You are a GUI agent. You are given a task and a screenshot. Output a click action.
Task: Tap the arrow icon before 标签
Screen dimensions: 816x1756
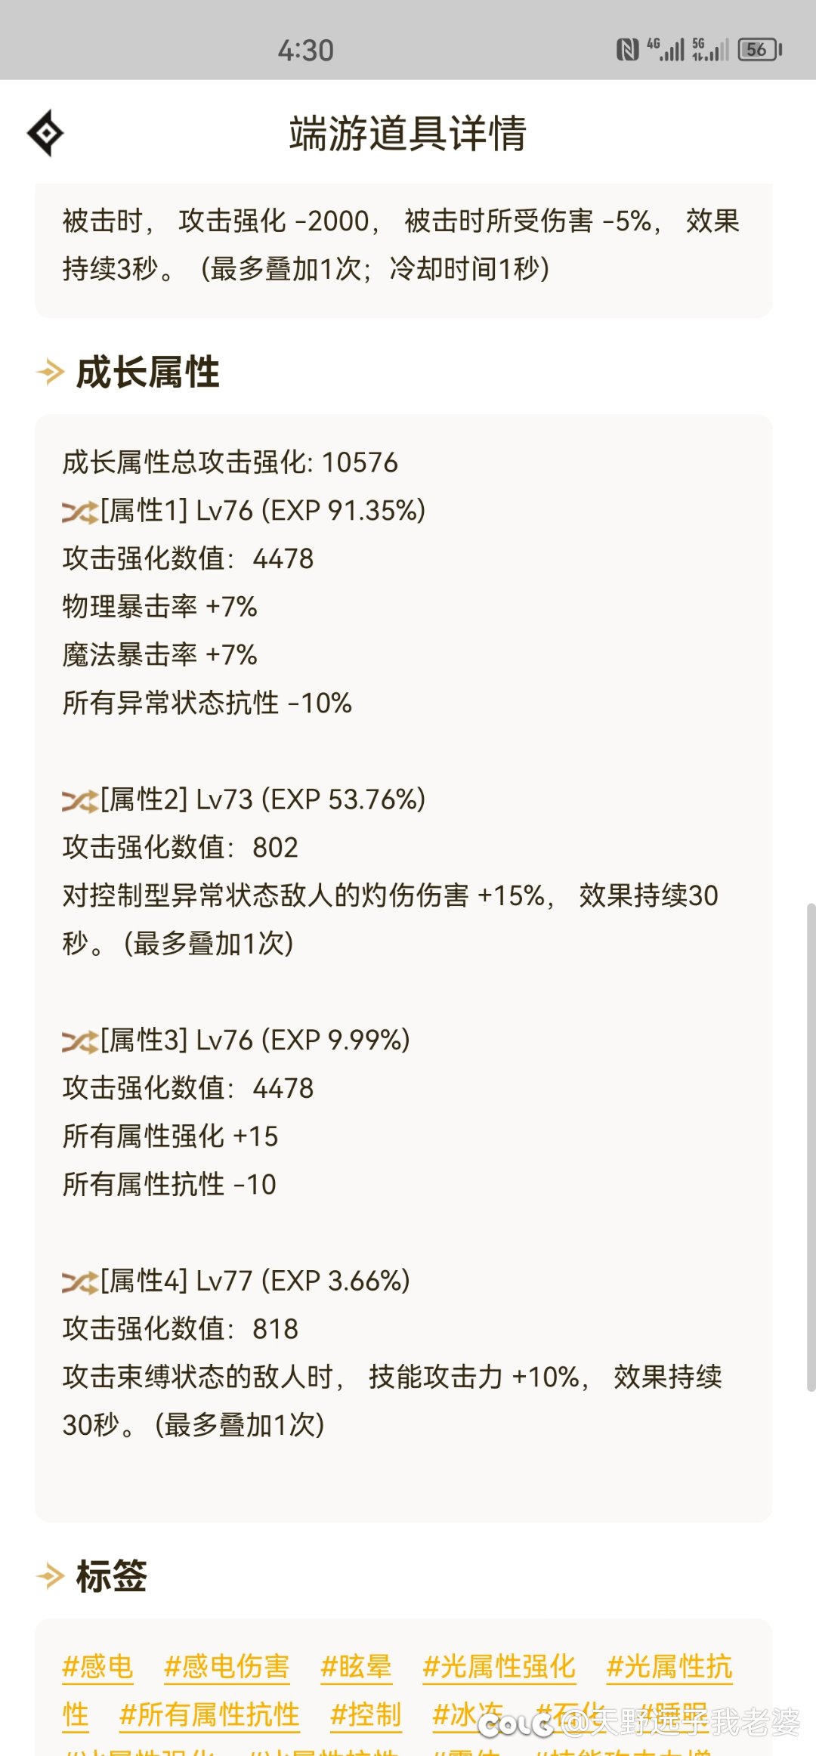[x=51, y=1575]
